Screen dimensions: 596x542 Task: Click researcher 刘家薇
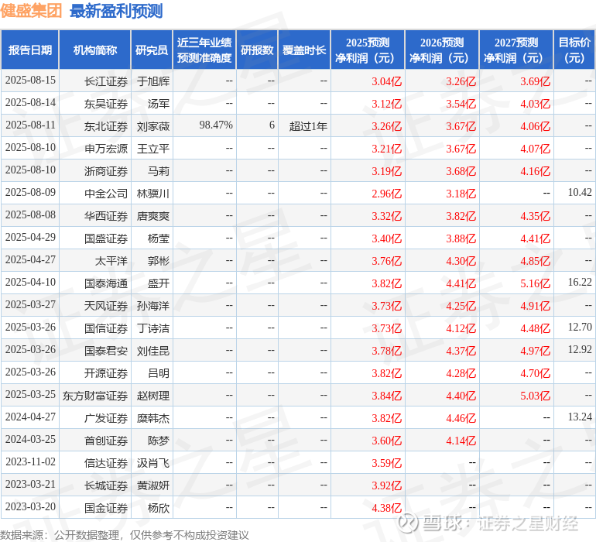coord(153,126)
